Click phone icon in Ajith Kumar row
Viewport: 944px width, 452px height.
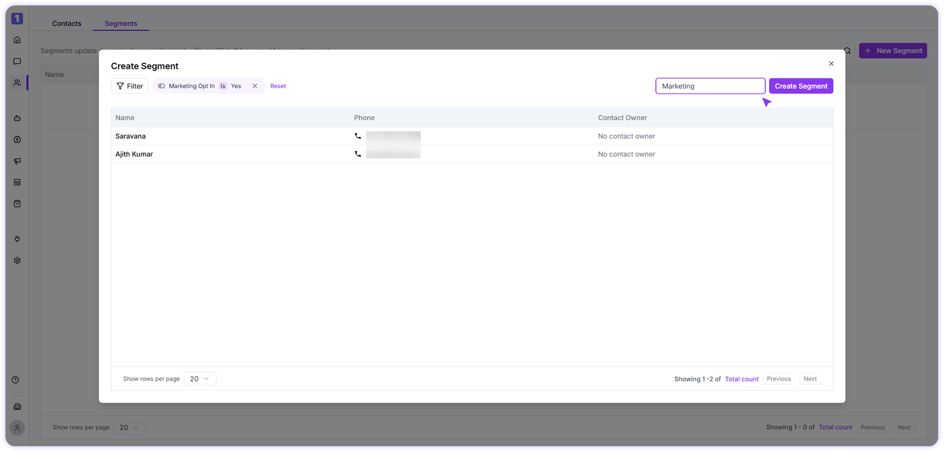pyautogui.click(x=358, y=154)
